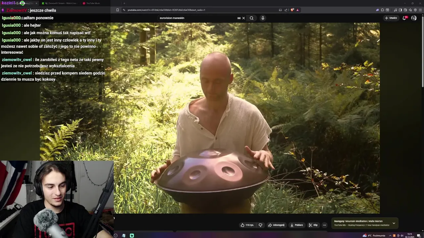This screenshot has width=424, height=238.
Task: Click the magnifier search button
Action: pos(251,18)
